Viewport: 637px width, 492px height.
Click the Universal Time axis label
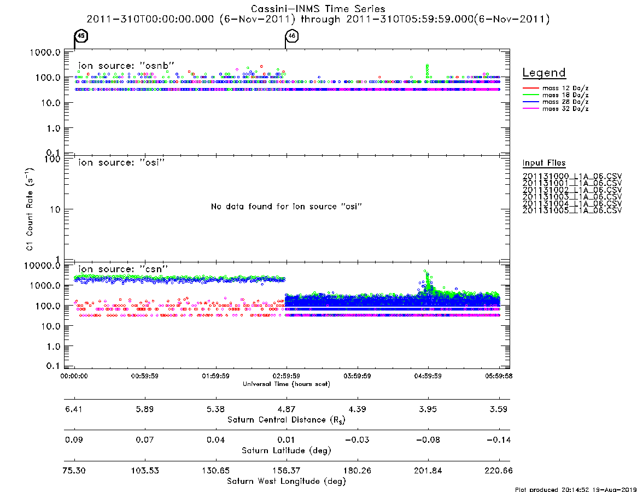tap(287, 384)
